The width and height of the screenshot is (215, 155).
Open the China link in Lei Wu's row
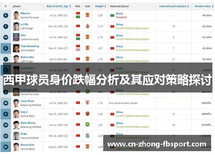[x=120, y=24]
